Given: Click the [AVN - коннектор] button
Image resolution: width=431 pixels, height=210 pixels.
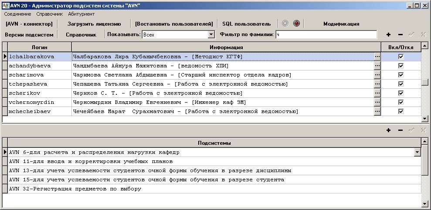Looking at the screenshot, I should pos(29,24).
